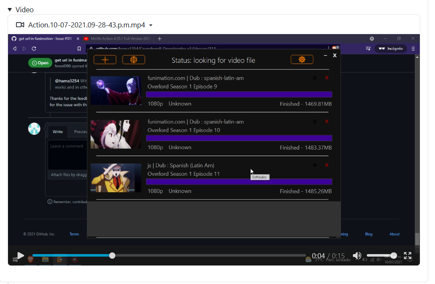Open the globe browser icon in the downloader
Image resolution: width=435 pixels, height=284 pixels.
click(133, 59)
